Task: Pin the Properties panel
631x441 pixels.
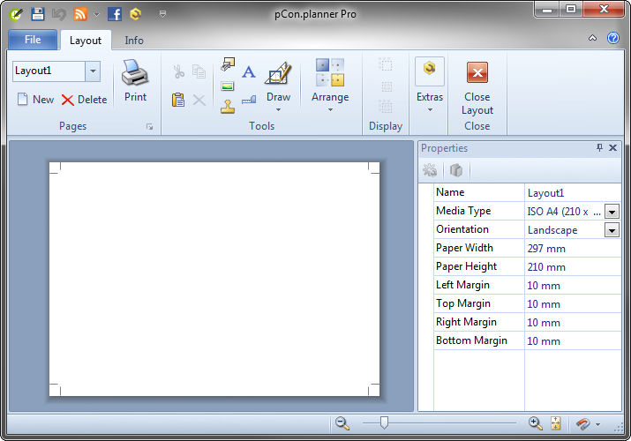Action: (x=599, y=148)
